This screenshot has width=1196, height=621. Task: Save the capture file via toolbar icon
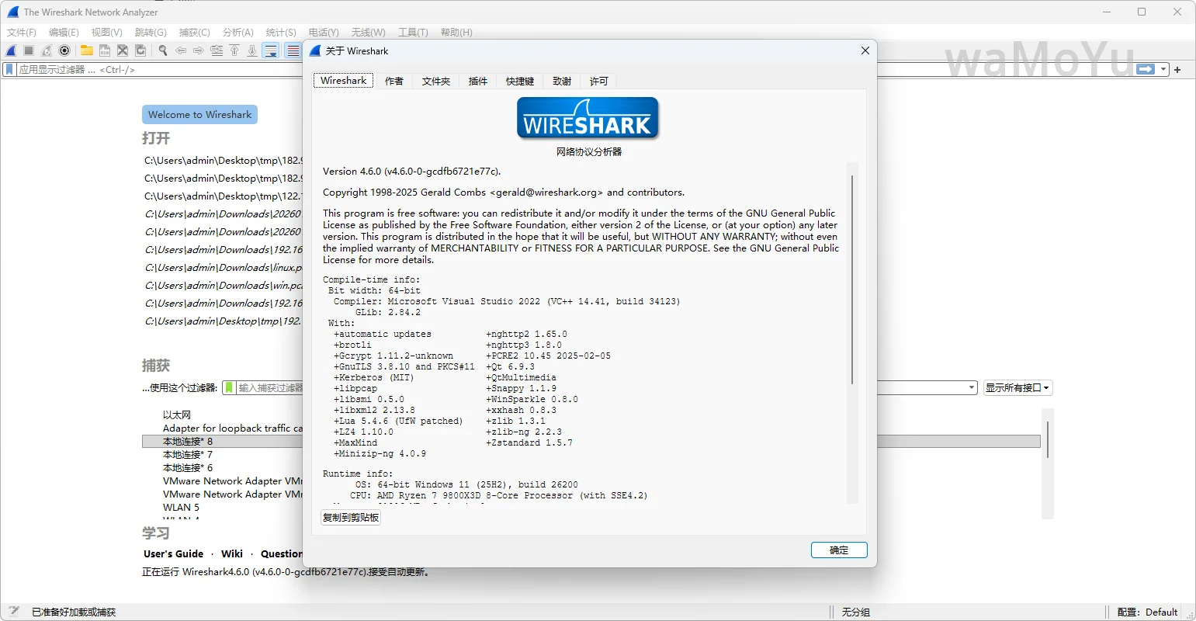pyautogui.click(x=105, y=50)
